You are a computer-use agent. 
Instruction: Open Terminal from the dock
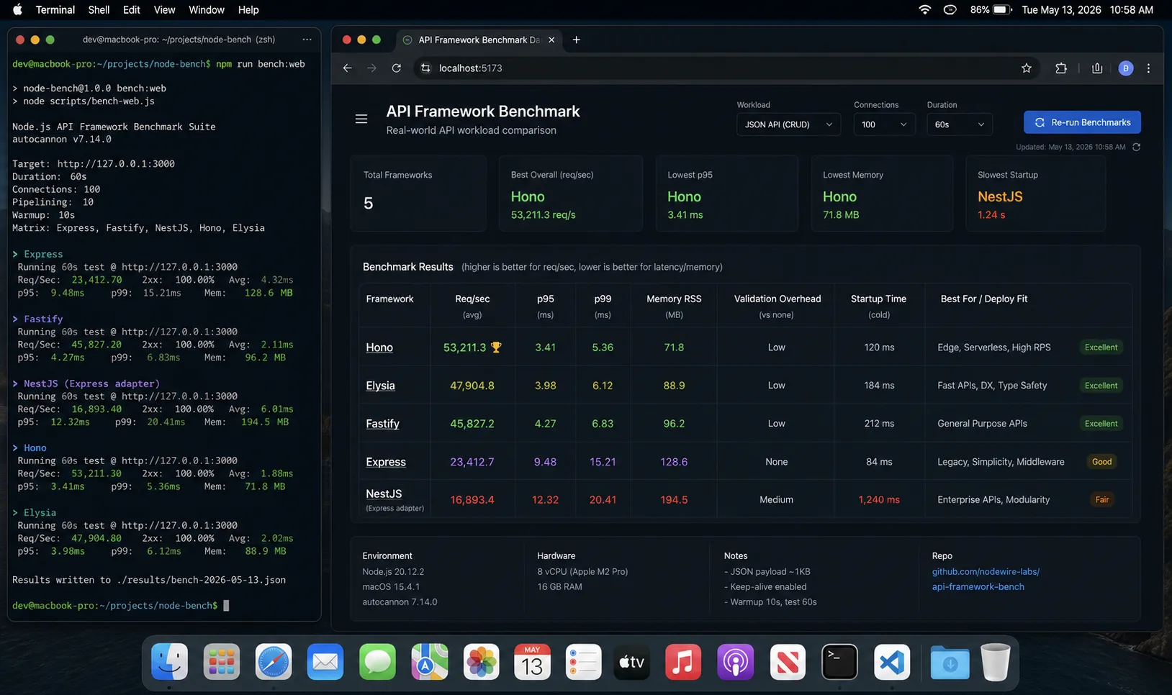[x=839, y=661]
